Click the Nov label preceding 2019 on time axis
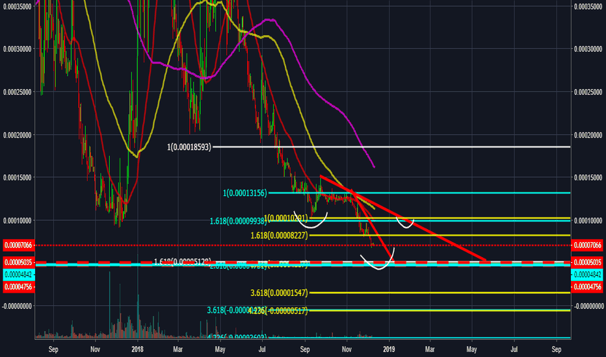Screen dimensions: 606x357 point(347,349)
